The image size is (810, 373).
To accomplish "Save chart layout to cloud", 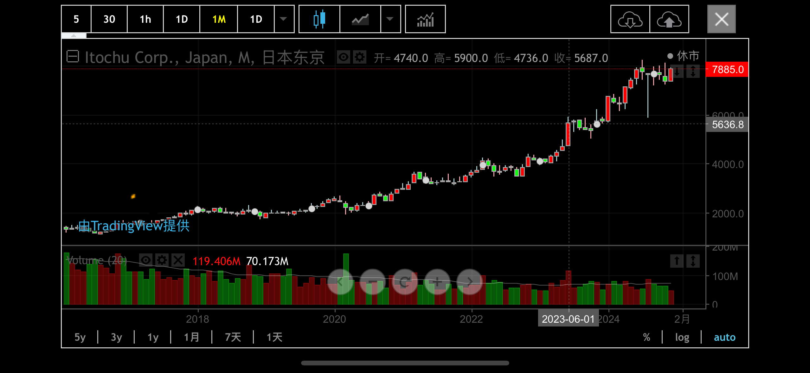I will tap(669, 19).
